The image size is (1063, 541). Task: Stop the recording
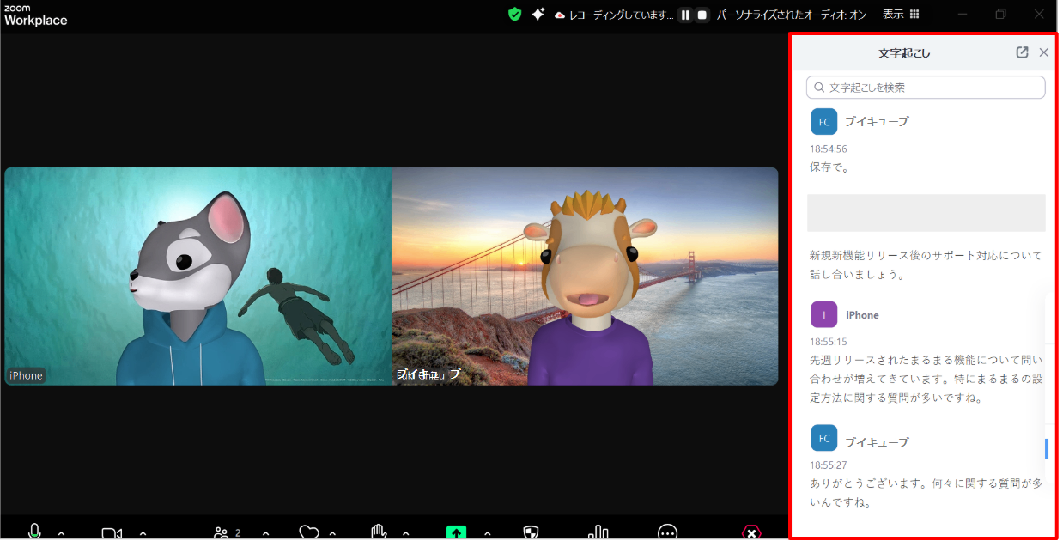click(702, 14)
